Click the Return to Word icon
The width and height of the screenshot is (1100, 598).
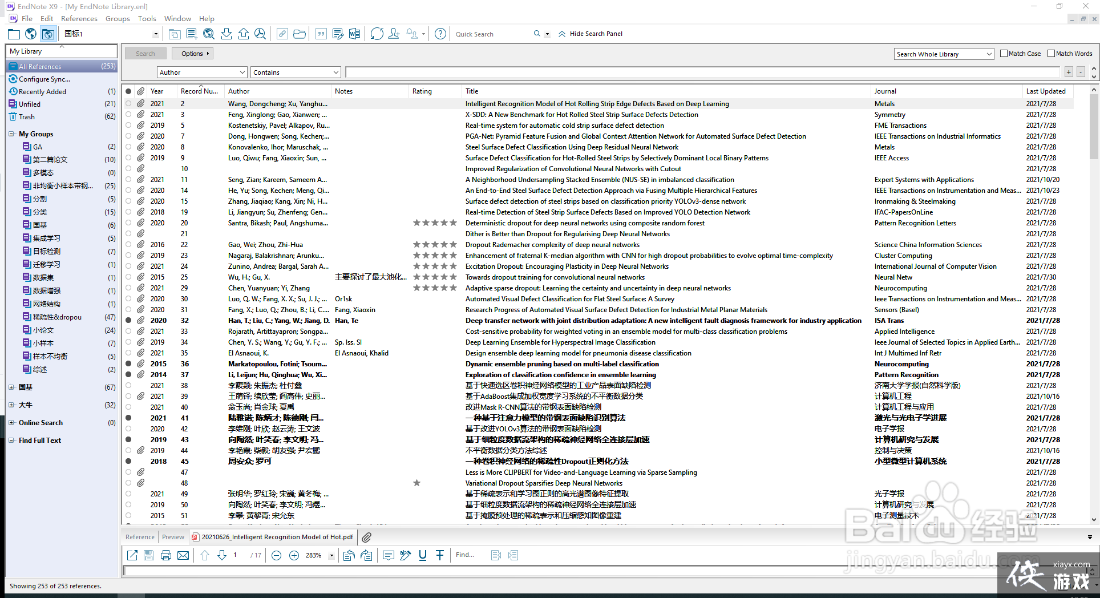355,34
